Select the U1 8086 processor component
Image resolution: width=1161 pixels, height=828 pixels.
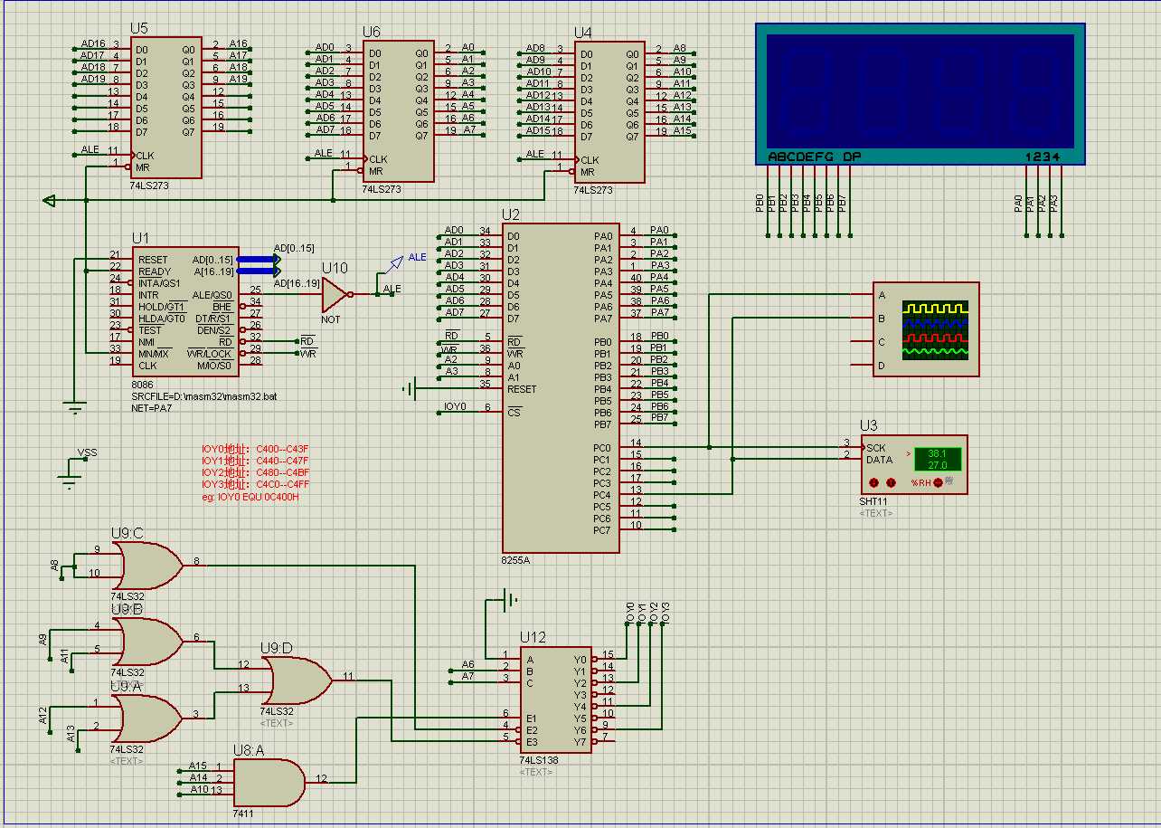(186, 311)
